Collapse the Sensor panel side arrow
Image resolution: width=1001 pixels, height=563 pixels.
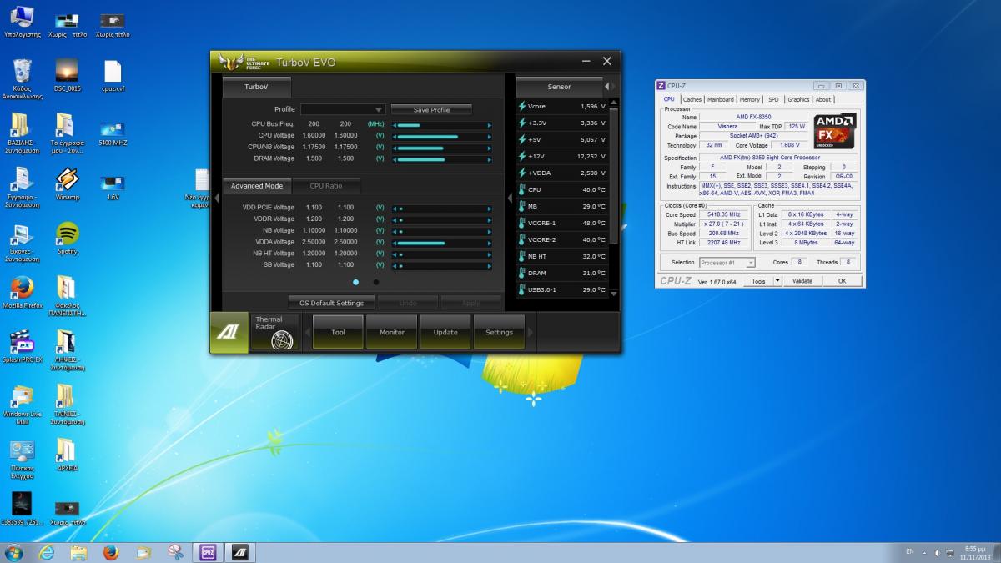tap(511, 199)
